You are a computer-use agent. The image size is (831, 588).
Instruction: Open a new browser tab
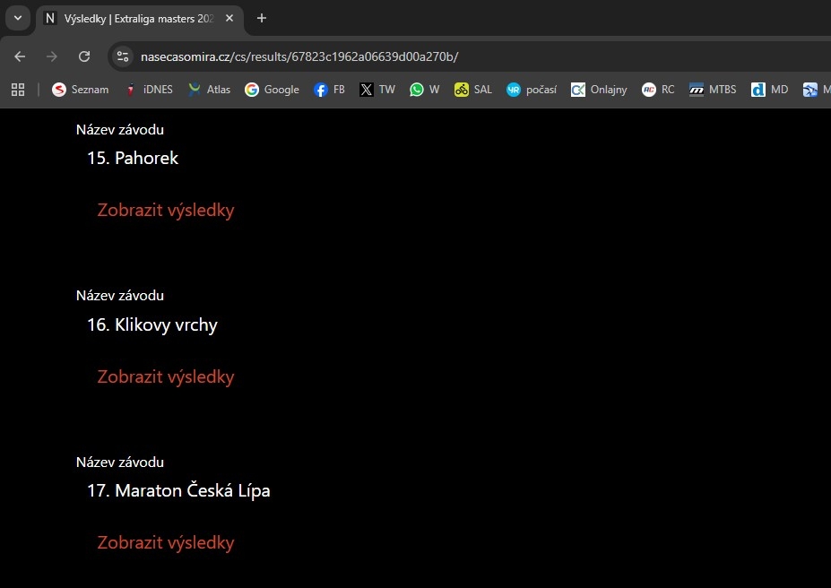(262, 18)
